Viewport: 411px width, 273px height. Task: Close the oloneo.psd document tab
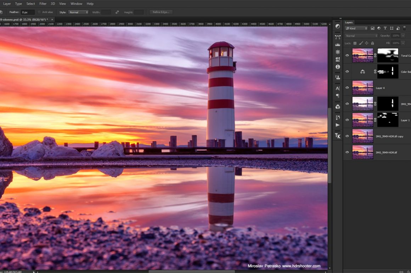tap(52, 19)
